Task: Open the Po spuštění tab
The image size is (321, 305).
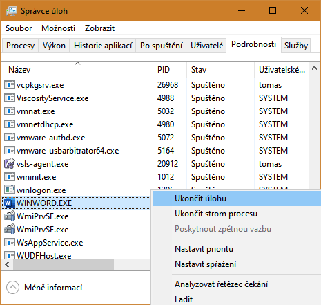Action: 162,46
